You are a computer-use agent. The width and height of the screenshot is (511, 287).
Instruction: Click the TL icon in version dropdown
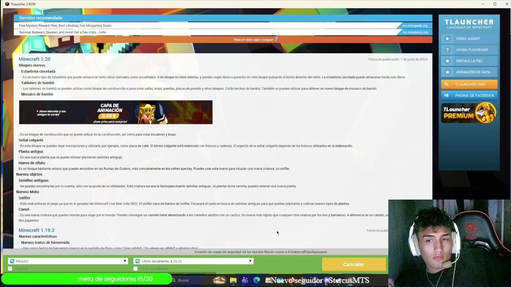138,261
